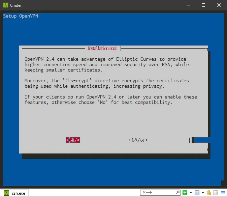The image size is (227, 197).
Task: Click the magnifier search icon
Action: (177, 193)
